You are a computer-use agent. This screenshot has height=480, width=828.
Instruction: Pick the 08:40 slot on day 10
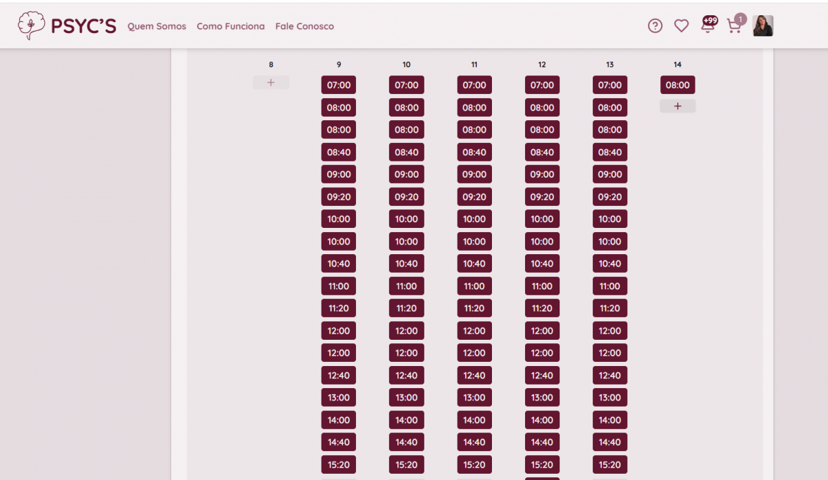coord(406,152)
